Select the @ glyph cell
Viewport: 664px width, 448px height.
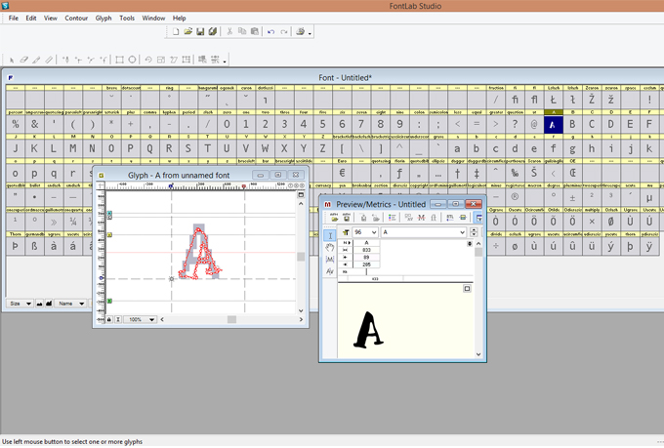[x=534, y=125]
